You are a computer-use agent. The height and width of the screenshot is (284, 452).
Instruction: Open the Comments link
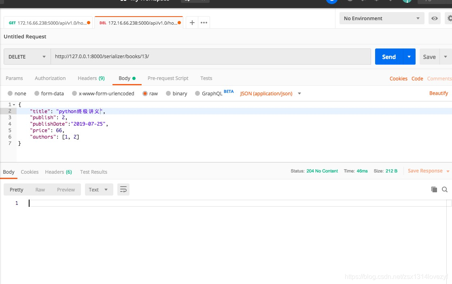coord(439,78)
